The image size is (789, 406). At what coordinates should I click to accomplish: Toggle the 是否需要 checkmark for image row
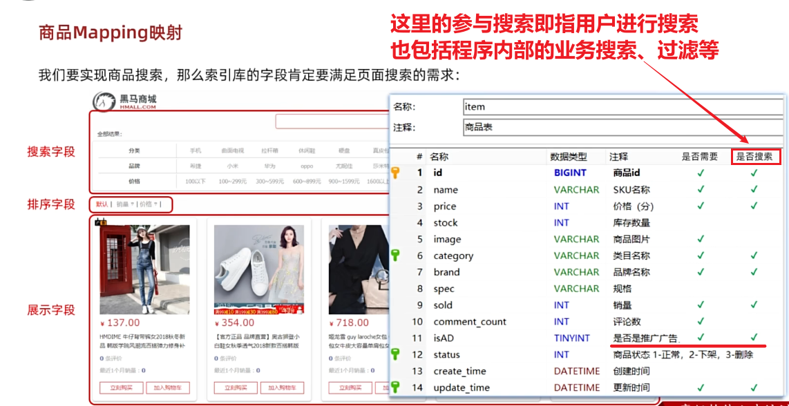[701, 239]
